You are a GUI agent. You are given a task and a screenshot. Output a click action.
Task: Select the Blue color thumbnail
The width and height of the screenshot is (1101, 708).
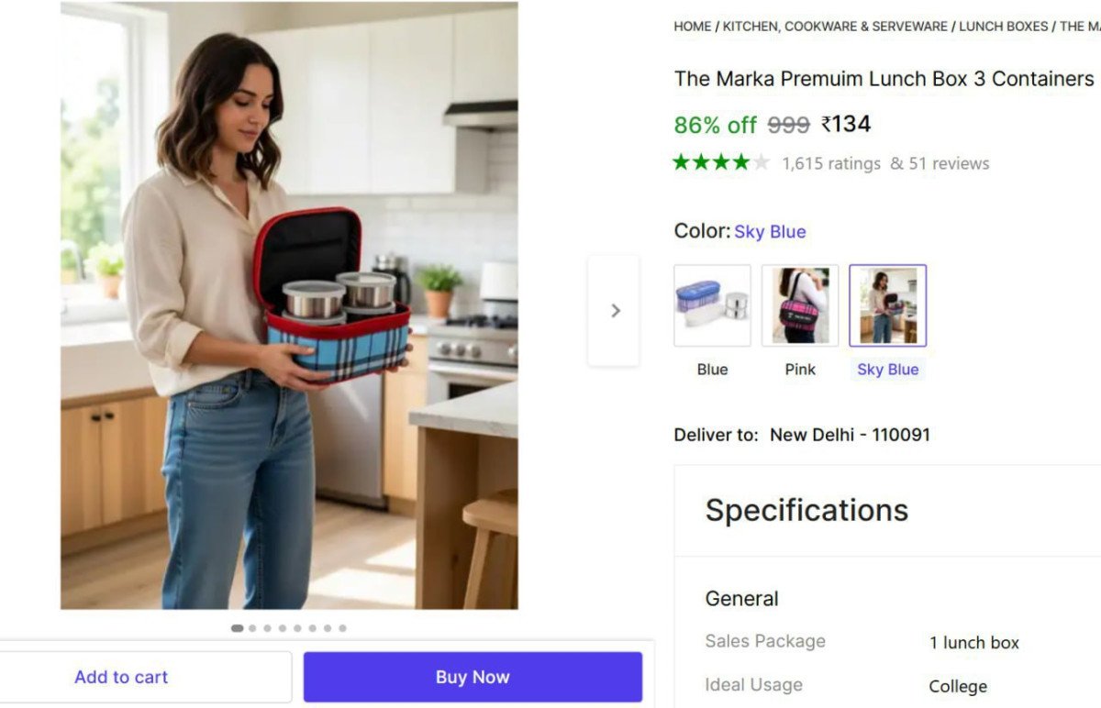712,305
